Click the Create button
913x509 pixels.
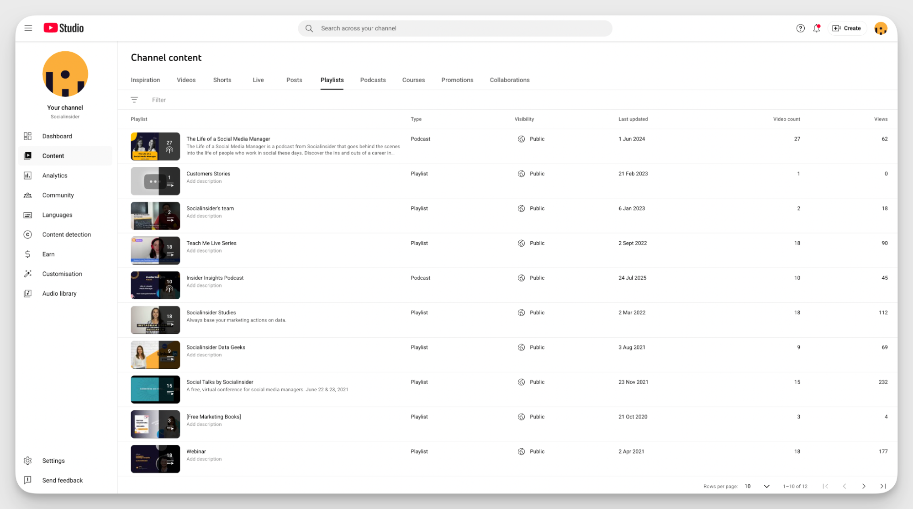pos(847,28)
